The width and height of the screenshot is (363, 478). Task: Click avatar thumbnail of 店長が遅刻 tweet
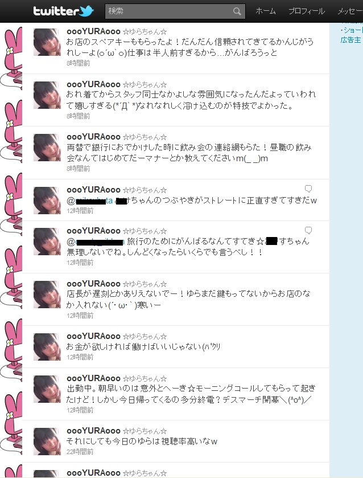[x=47, y=295]
